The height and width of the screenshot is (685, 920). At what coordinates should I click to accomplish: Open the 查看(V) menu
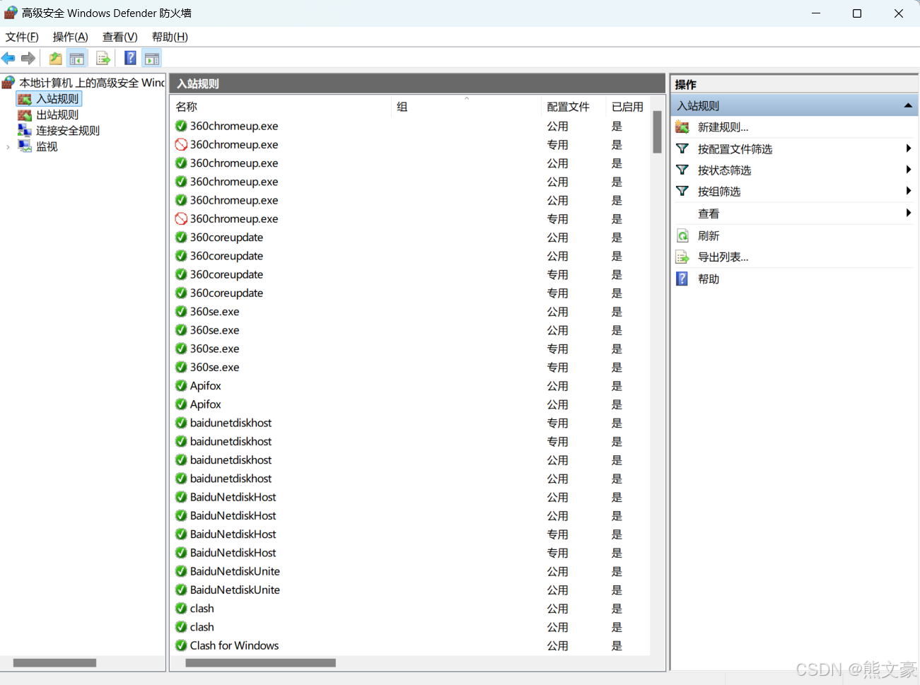[120, 37]
